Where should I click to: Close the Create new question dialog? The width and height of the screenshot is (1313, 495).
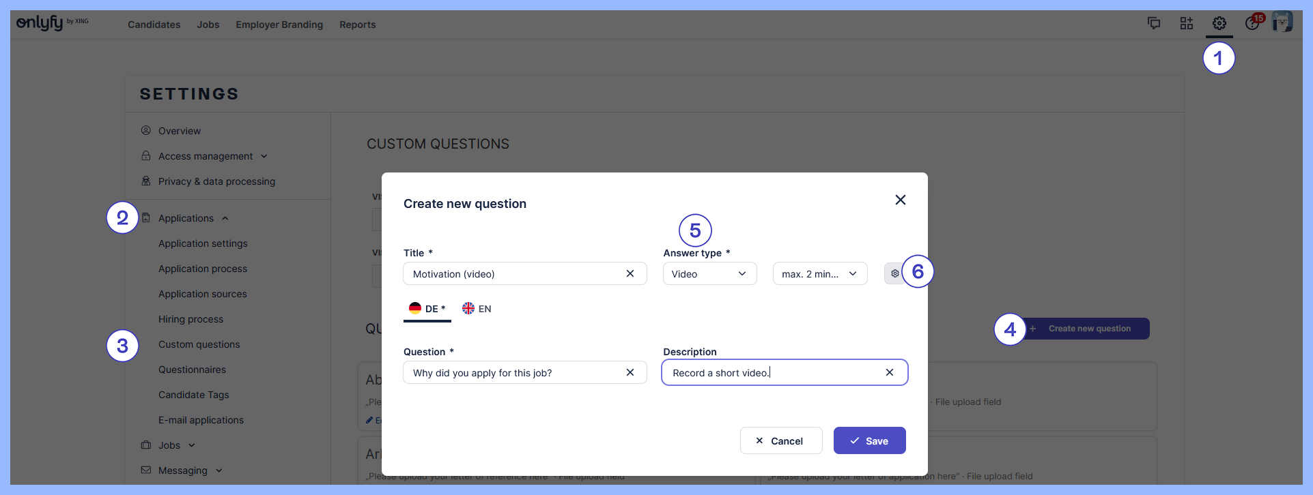tap(901, 200)
